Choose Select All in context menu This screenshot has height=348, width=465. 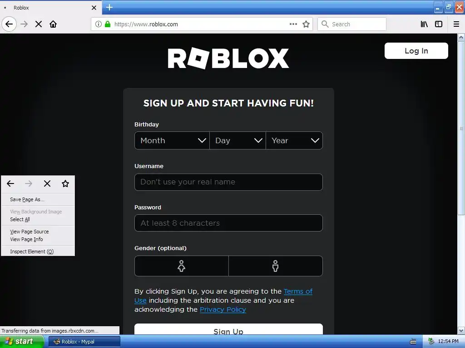point(38,219)
